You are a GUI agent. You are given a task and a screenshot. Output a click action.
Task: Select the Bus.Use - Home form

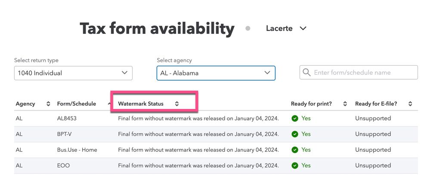coord(77,150)
